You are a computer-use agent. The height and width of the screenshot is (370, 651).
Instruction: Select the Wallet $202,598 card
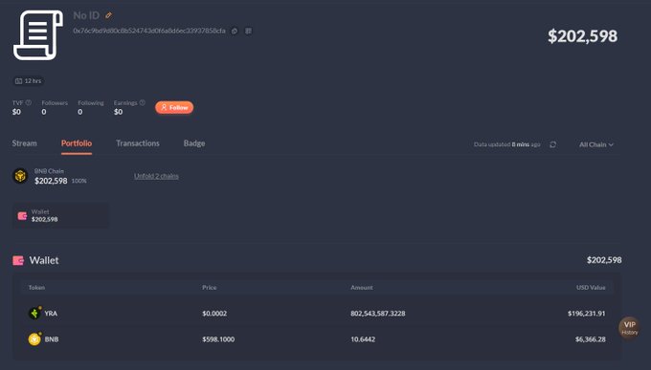pyautogui.click(x=61, y=216)
